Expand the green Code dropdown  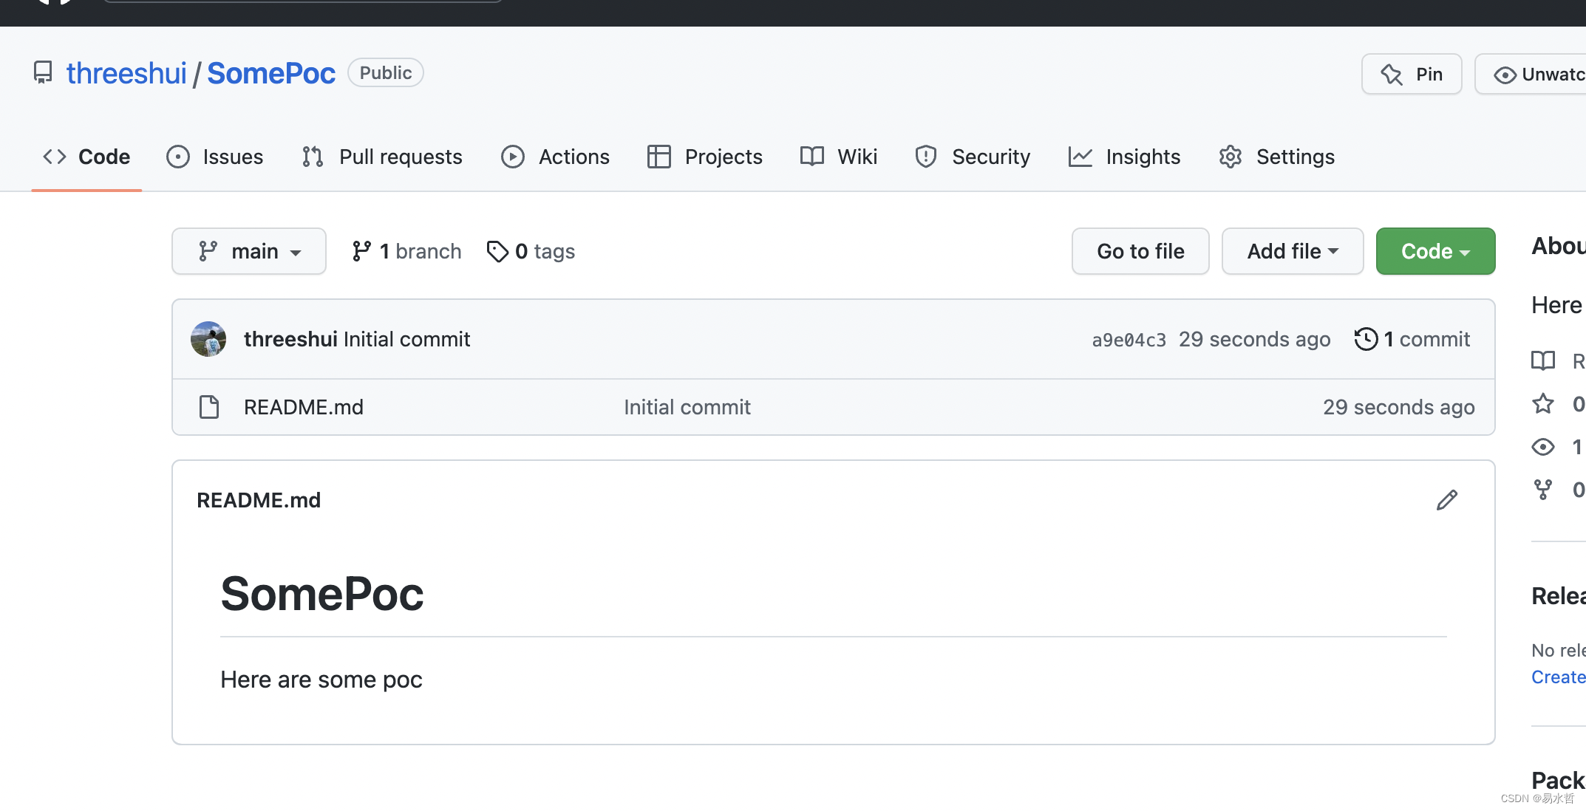(x=1435, y=251)
